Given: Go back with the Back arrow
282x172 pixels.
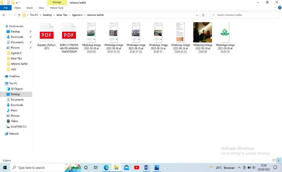Looking at the screenshot, I should [4, 15].
